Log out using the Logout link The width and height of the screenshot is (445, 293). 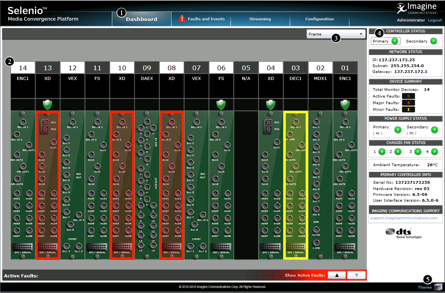pyautogui.click(x=435, y=20)
